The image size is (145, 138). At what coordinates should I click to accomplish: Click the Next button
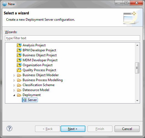[73, 129]
